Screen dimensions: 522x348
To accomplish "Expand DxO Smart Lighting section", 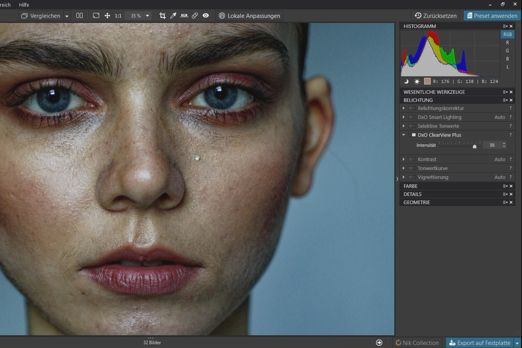I will pos(404,117).
